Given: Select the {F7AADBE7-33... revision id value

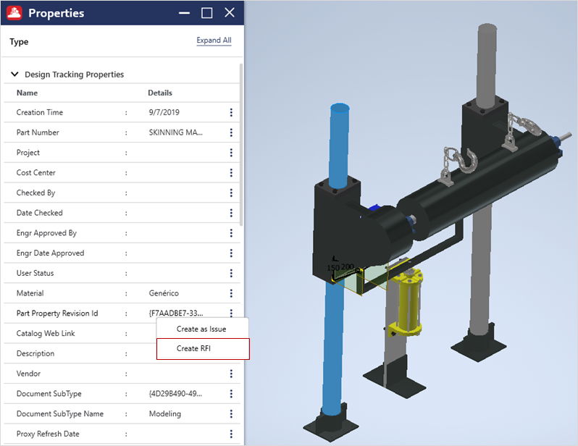Looking at the screenshot, I should [176, 314].
